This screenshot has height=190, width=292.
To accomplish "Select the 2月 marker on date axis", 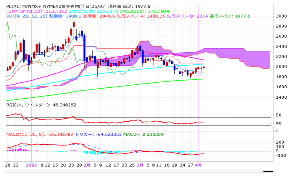I will 87,165.
